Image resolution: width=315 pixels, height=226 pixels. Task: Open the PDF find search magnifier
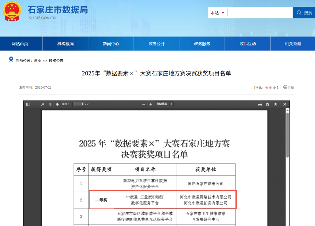[43, 104]
